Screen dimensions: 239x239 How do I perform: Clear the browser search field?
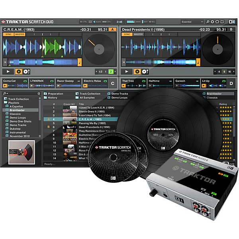pos(39,94)
